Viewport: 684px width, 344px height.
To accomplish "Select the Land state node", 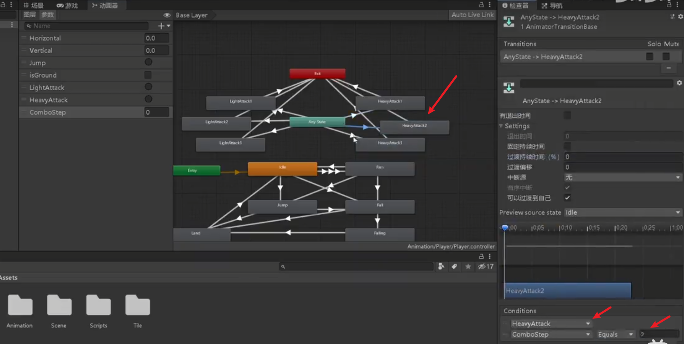I will [202, 234].
